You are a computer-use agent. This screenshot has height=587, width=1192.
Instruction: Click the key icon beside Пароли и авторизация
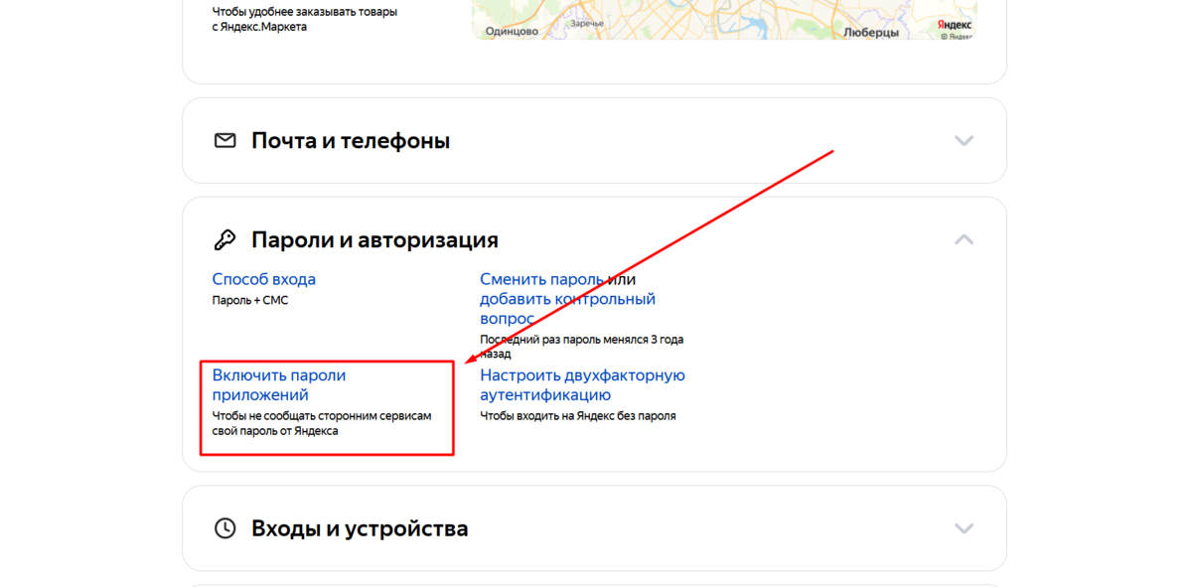225,240
